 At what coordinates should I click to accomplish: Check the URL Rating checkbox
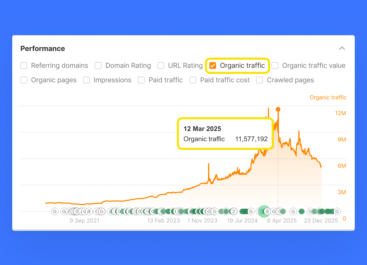click(161, 65)
